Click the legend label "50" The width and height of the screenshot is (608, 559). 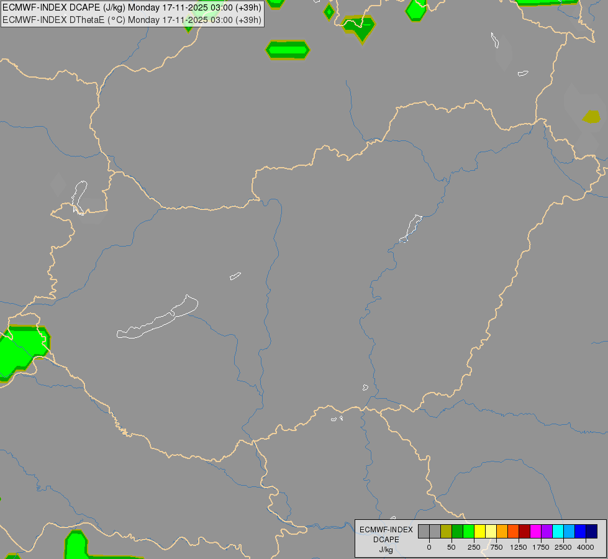point(451,547)
